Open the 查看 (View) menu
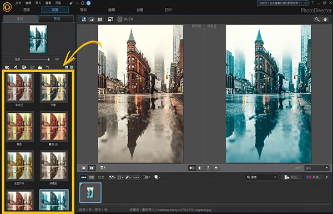Screen dimensions: 333x214 click(x=48, y=3)
